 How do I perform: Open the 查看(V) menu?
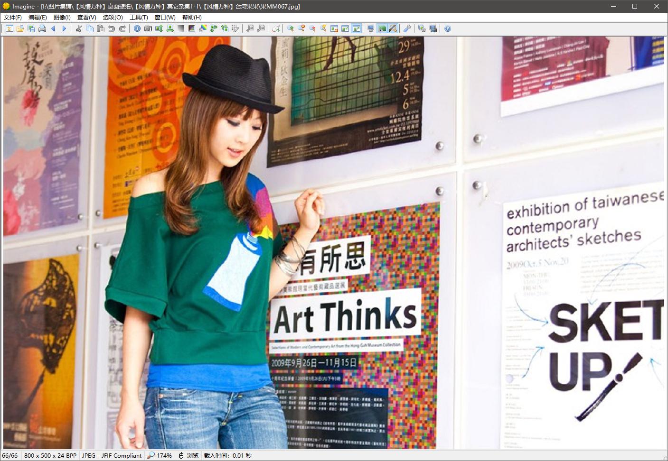coord(87,18)
